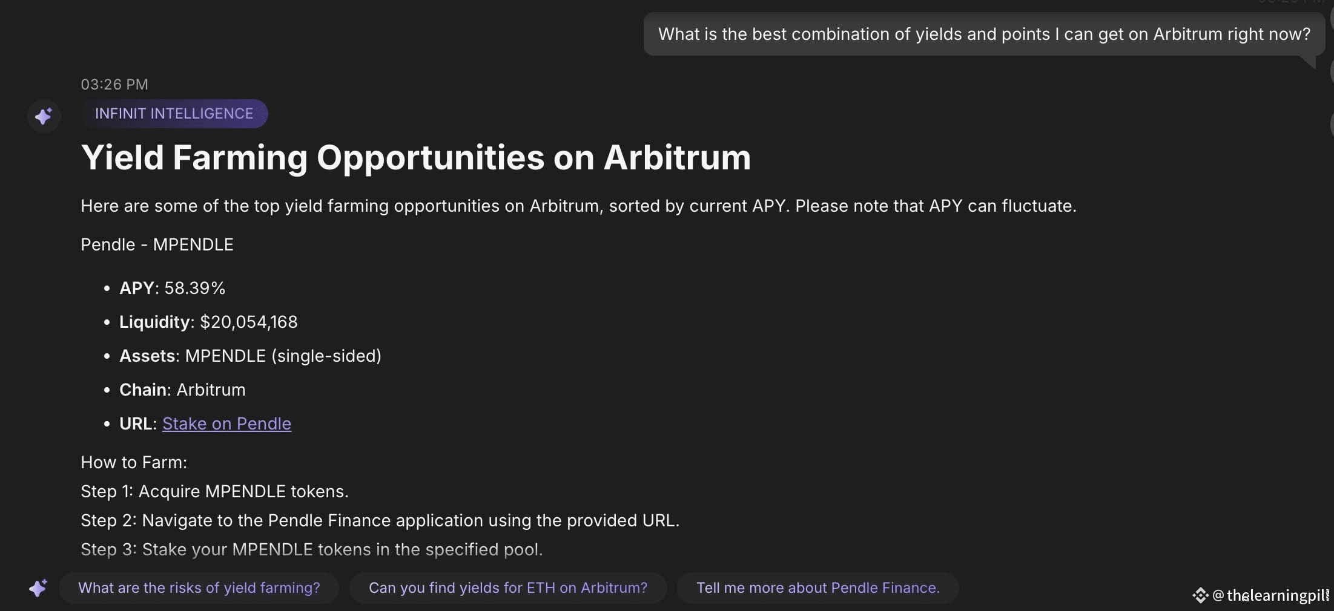Click the sparkle icon beside suggested prompts
The image size is (1334, 611).
pyautogui.click(x=38, y=588)
